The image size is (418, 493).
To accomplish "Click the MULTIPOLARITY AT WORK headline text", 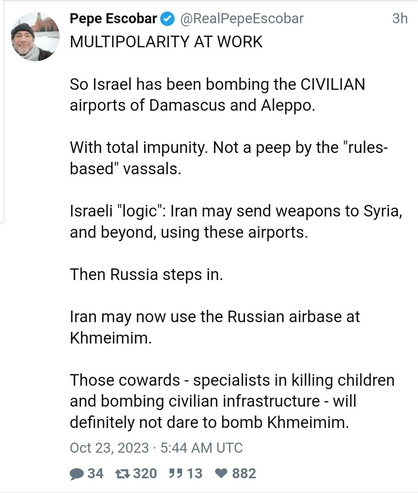I will coord(166,42).
